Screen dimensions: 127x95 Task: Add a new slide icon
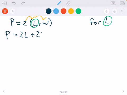click(113, 3)
